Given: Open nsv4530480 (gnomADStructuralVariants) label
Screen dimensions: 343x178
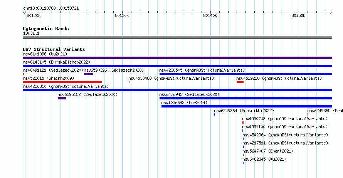Looking at the screenshot, I should 171,78.
